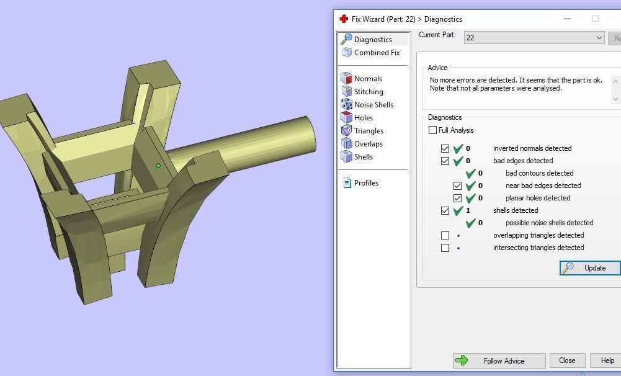
Task: Click the Advice text scroll down arrow
Action: click(x=615, y=99)
